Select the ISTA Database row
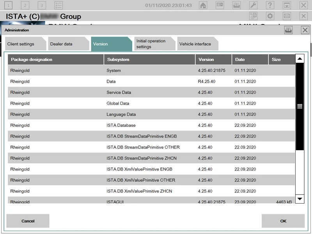 [x=151, y=125]
